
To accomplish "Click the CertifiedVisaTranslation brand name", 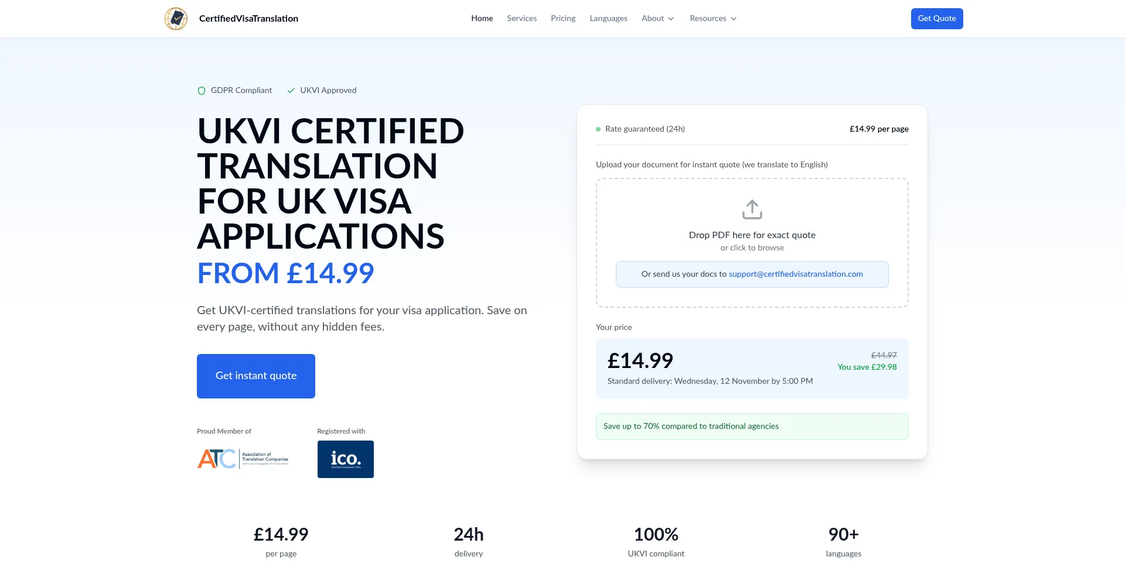I will click(x=248, y=19).
